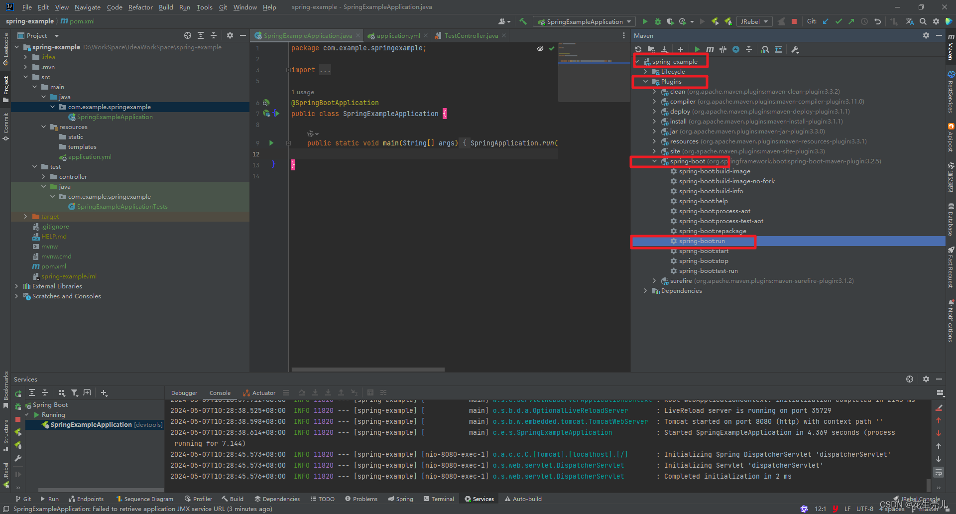Open IDE settings gear in main toolbar
Viewport: 956px width, 514px height.
coord(936,21)
